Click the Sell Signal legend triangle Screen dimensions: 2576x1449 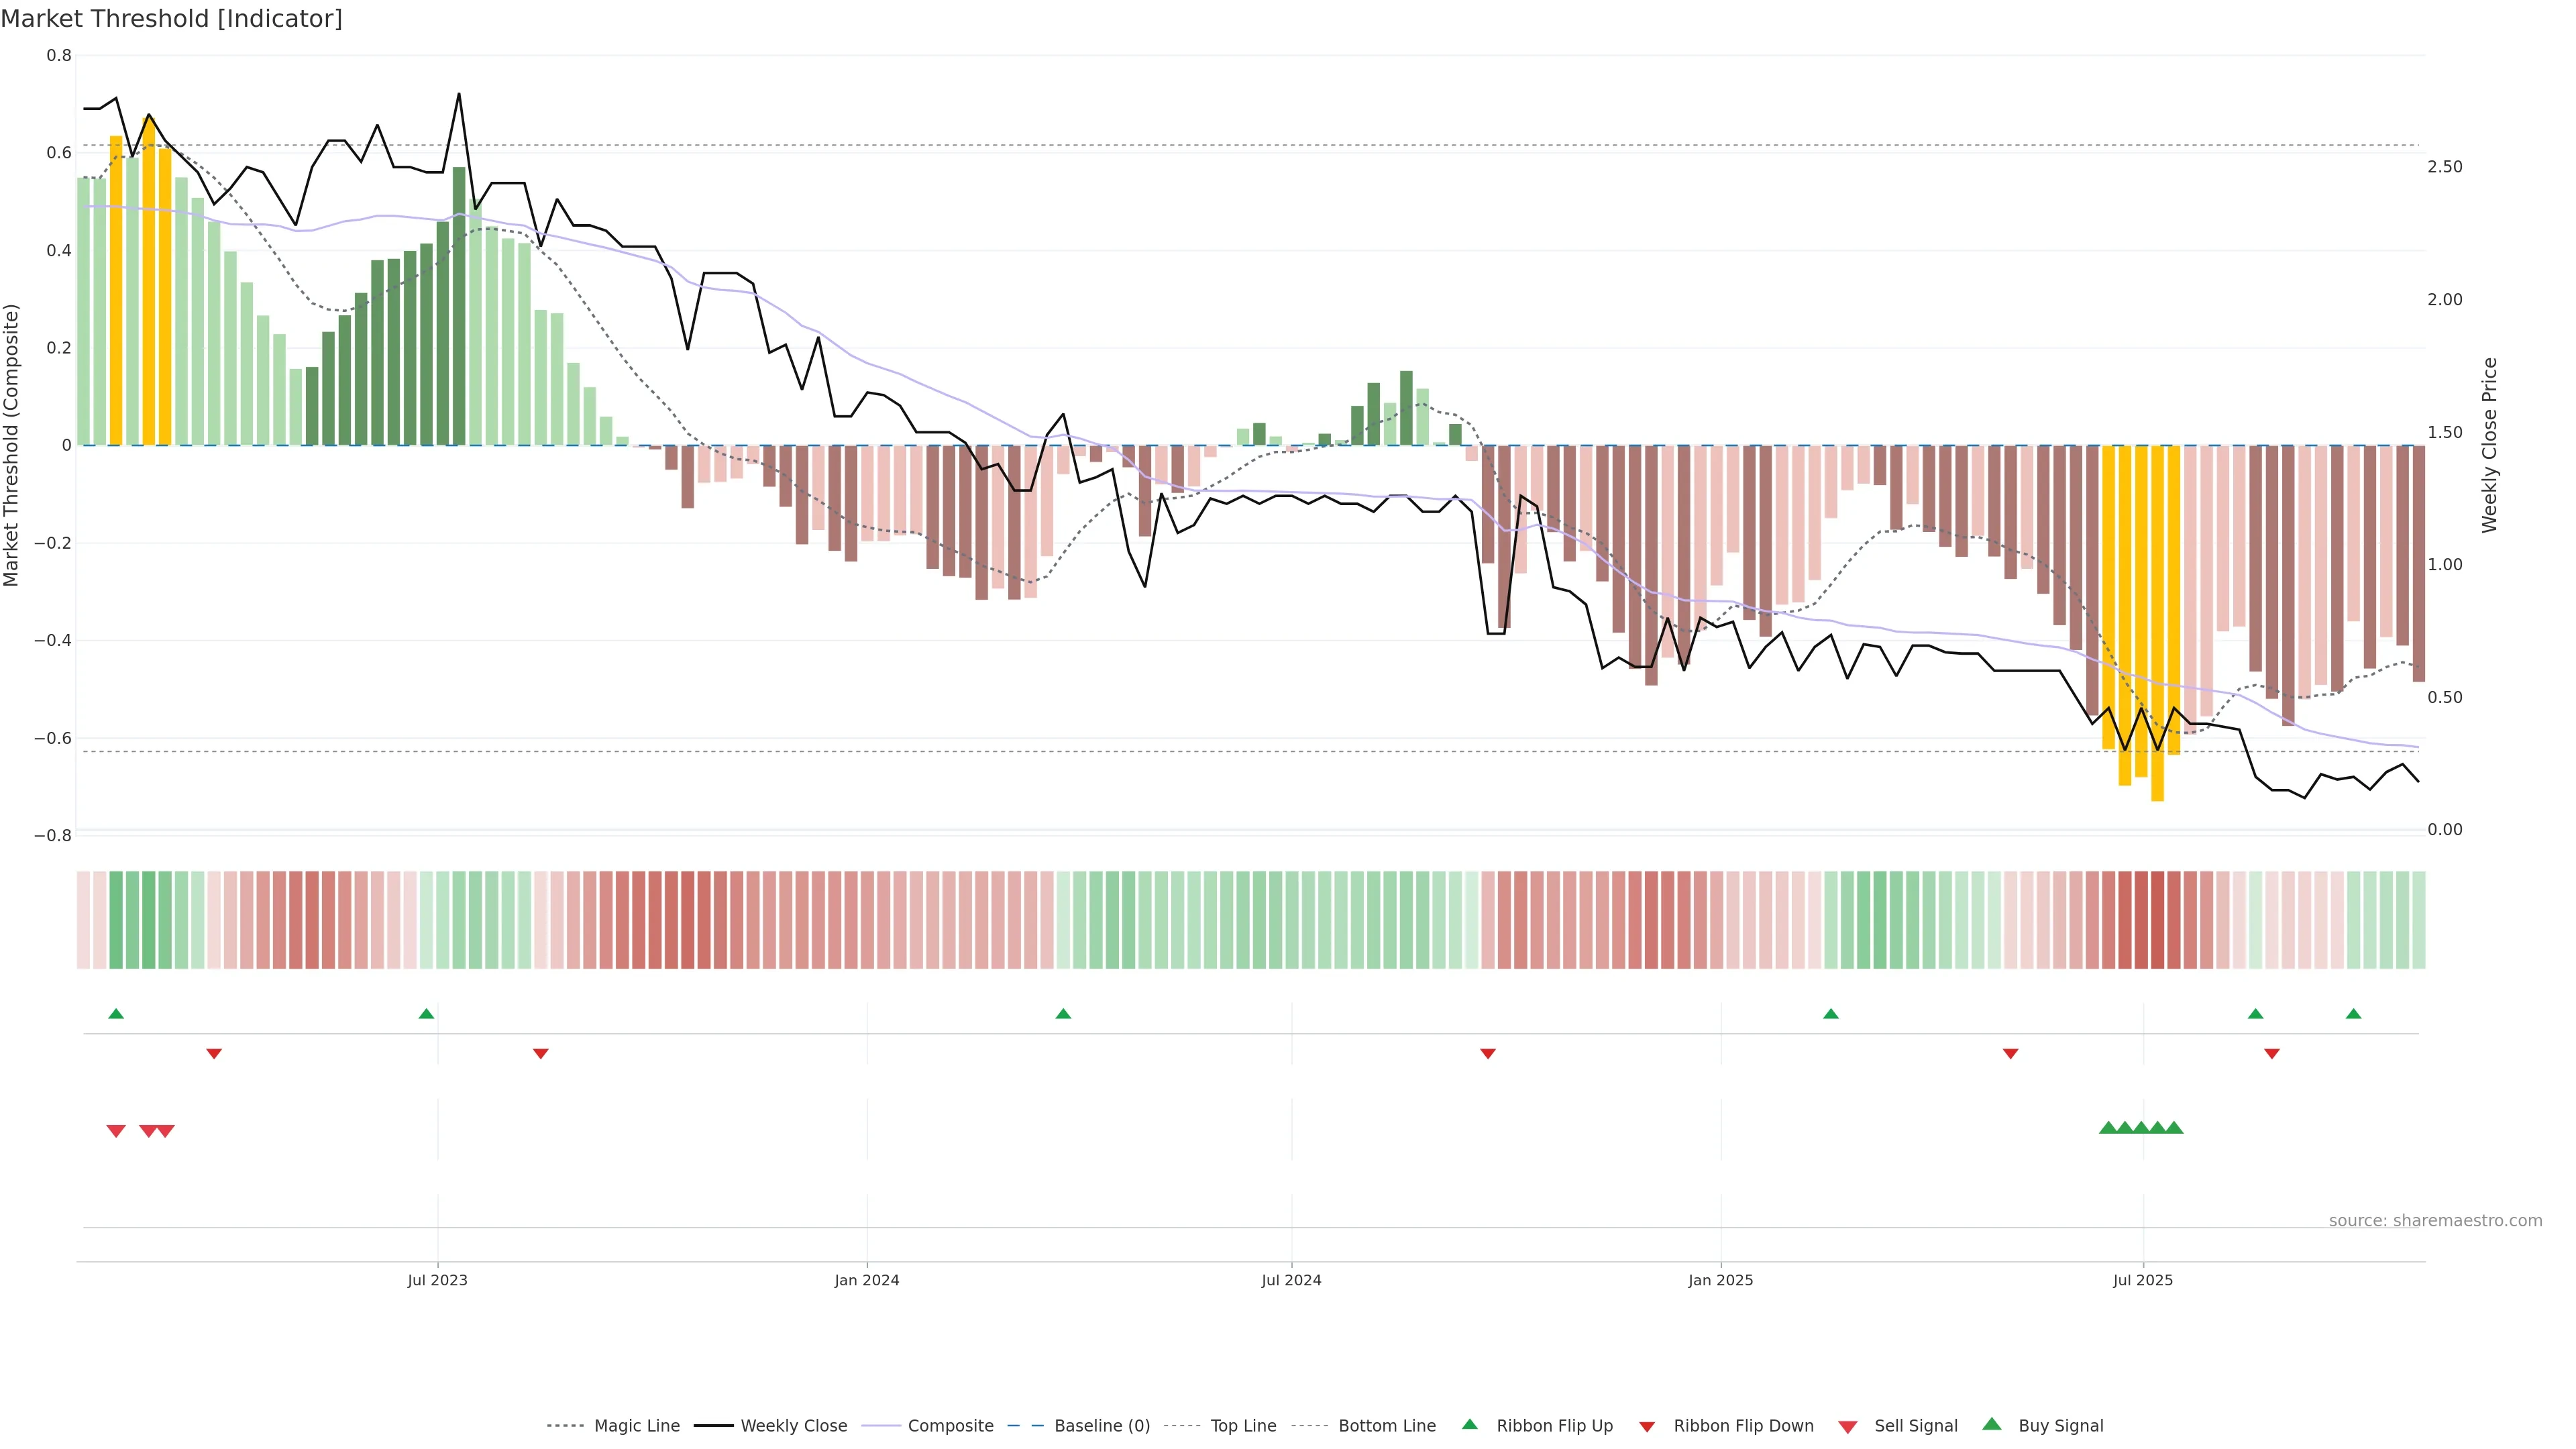pos(1848,1427)
